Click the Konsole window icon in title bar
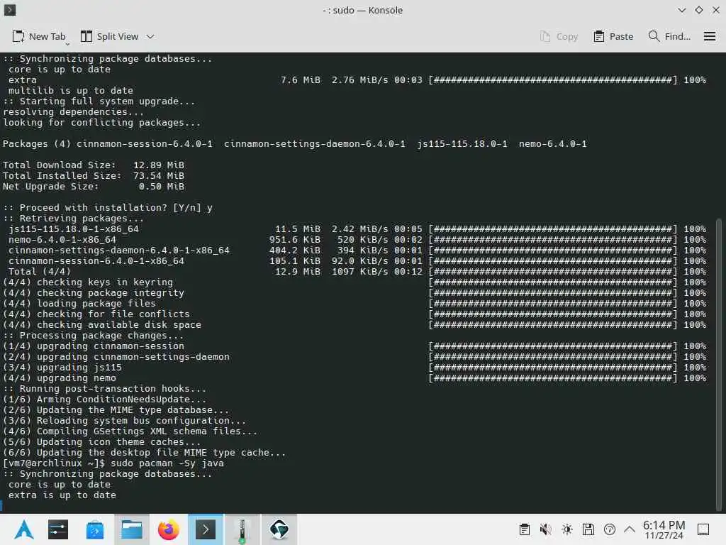The image size is (726, 545). (10, 10)
